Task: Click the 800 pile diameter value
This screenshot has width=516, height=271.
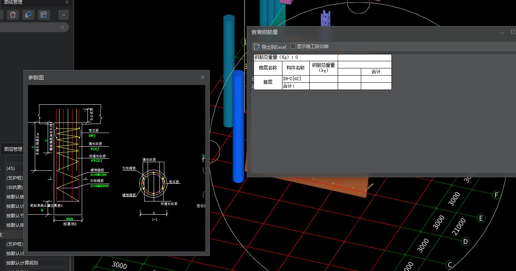Action: pyautogui.click(x=70, y=219)
